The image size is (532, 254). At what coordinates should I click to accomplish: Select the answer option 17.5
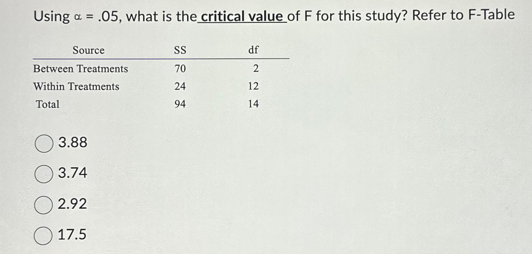[x=43, y=234]
